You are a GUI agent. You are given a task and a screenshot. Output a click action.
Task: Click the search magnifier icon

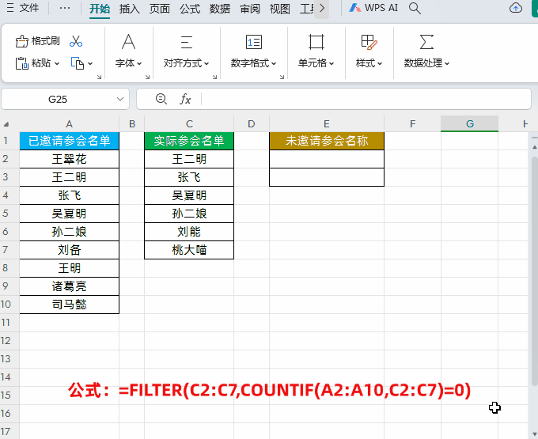415,8
